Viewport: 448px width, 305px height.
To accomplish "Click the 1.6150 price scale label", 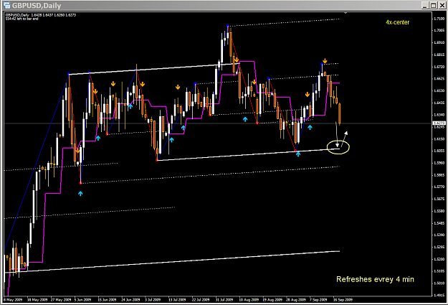I will [439, 139].
